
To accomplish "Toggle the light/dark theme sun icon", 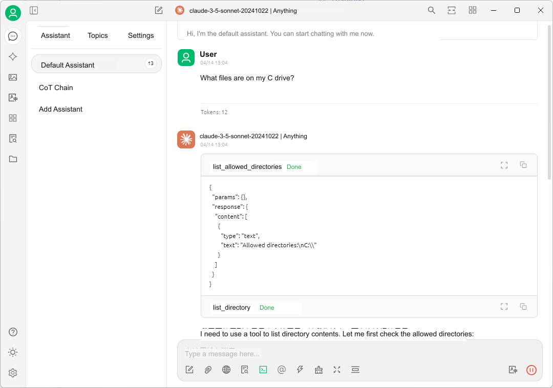I will pos(13,352).
